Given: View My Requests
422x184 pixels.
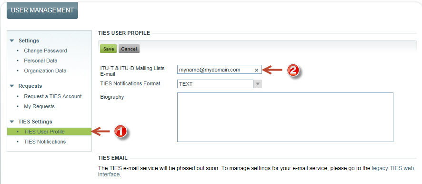Looking at the screenshot, I should 39,106.
